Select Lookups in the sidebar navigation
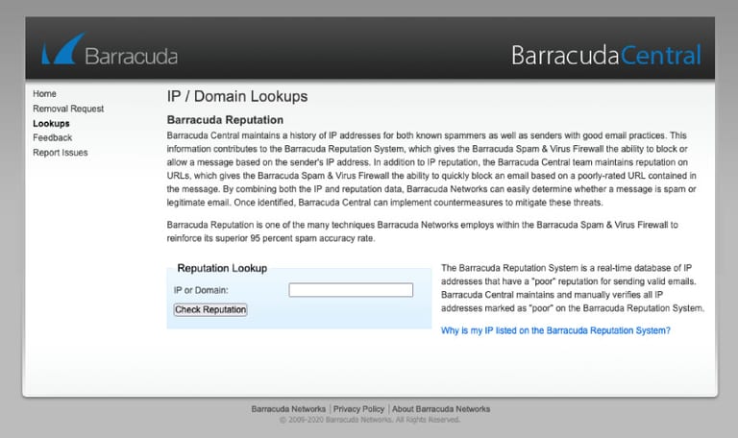This screenshot has height=438, width=738. (x=51, y=123)
